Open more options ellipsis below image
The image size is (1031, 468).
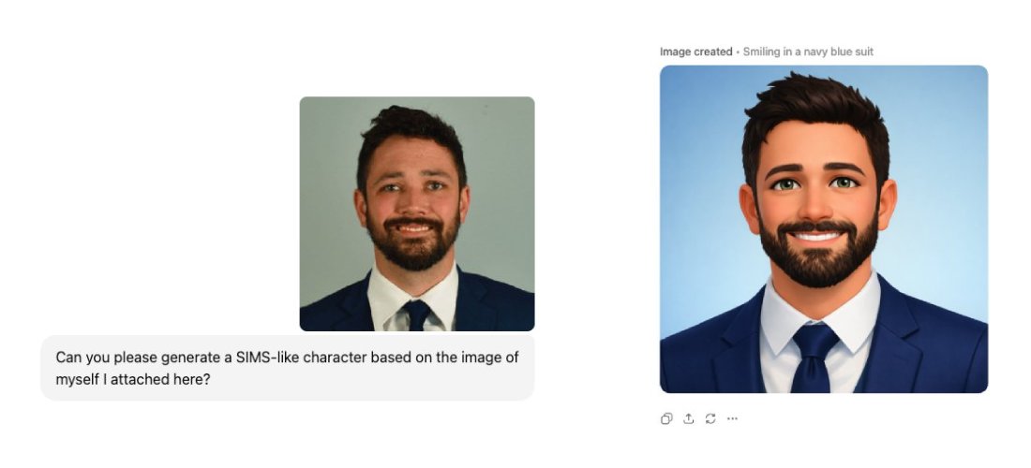[x=733, y=418]
